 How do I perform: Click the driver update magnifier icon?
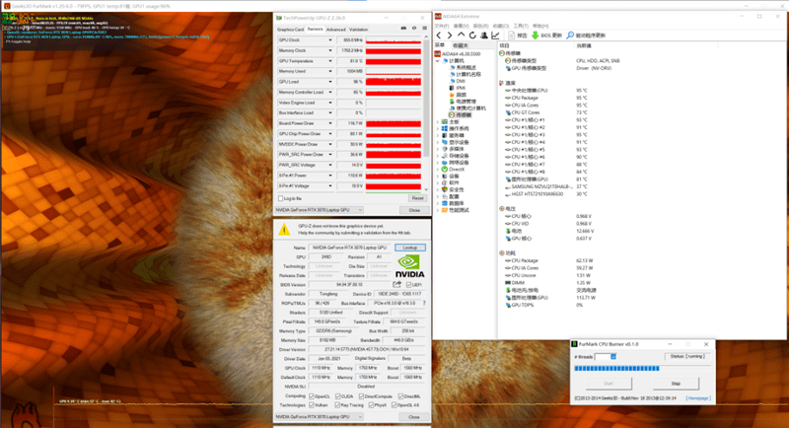[570, 36]
